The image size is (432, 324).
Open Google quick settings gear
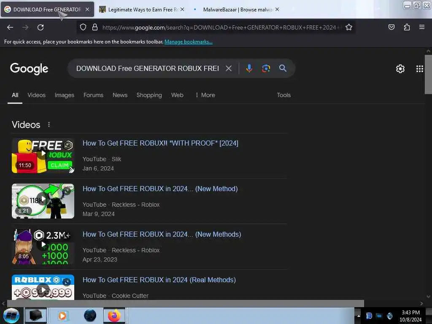(400, 69)
